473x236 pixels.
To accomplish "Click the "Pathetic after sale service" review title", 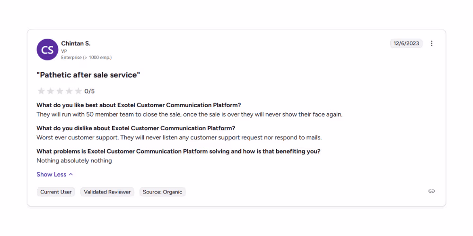I will pyautogui.click(x=88, y=75).
